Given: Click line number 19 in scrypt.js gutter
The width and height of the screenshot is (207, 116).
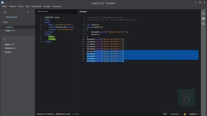Looking at the screenshot, I should [83, 61].
